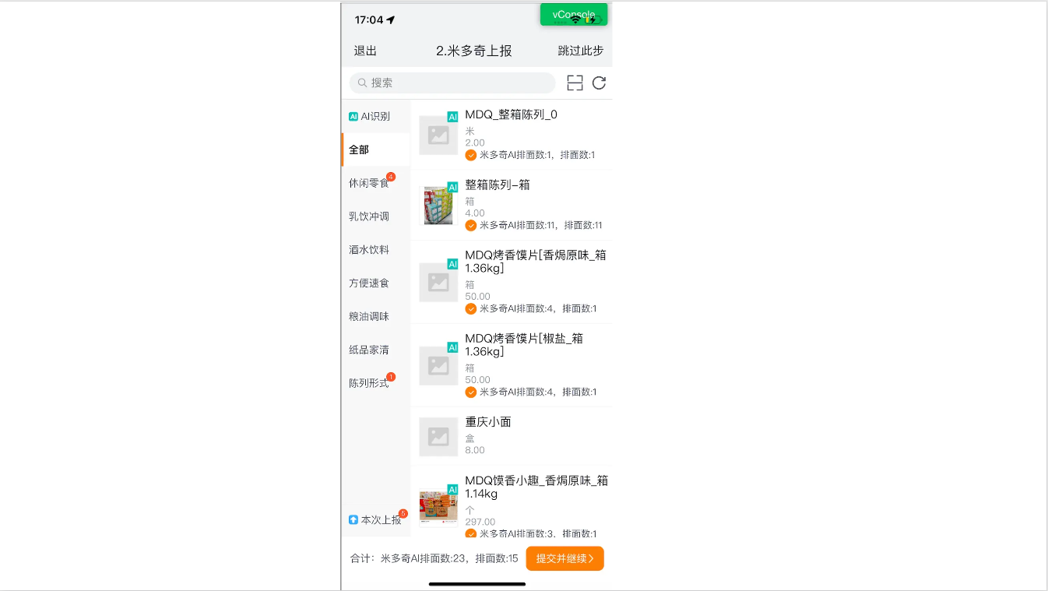Click AI badge on 整箱陈列-箱 thumbnail
Image resolution: width=1048 pixels, height=591 pixels.
tap(452, 187)
